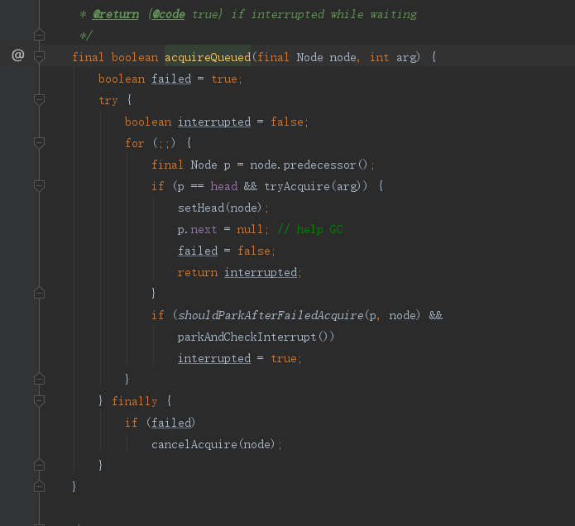Click the 'int' type of parameter arg
The height and width of the screenshot is (526, 575).
tap(379, 57)
